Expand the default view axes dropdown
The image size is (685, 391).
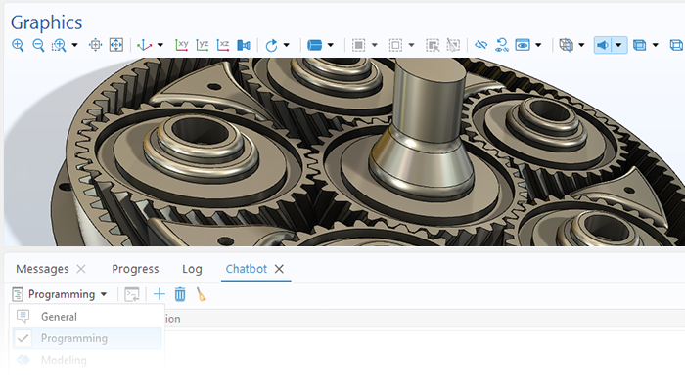coord(160,45)
